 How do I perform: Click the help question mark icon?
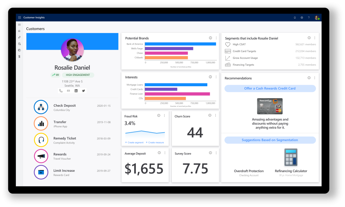click(308, 17)
